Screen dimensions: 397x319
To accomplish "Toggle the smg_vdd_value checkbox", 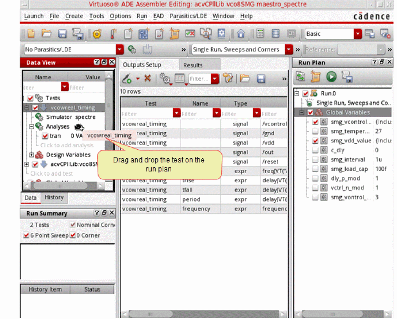I will (x=315, y=141).
